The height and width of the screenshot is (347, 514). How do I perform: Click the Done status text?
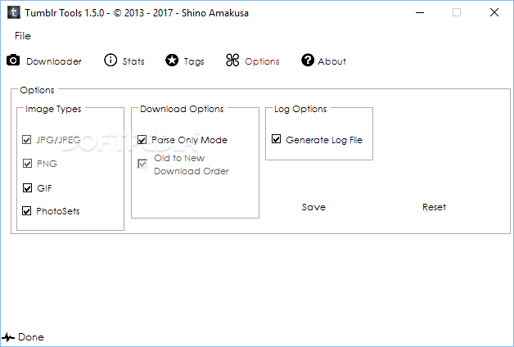31,337
